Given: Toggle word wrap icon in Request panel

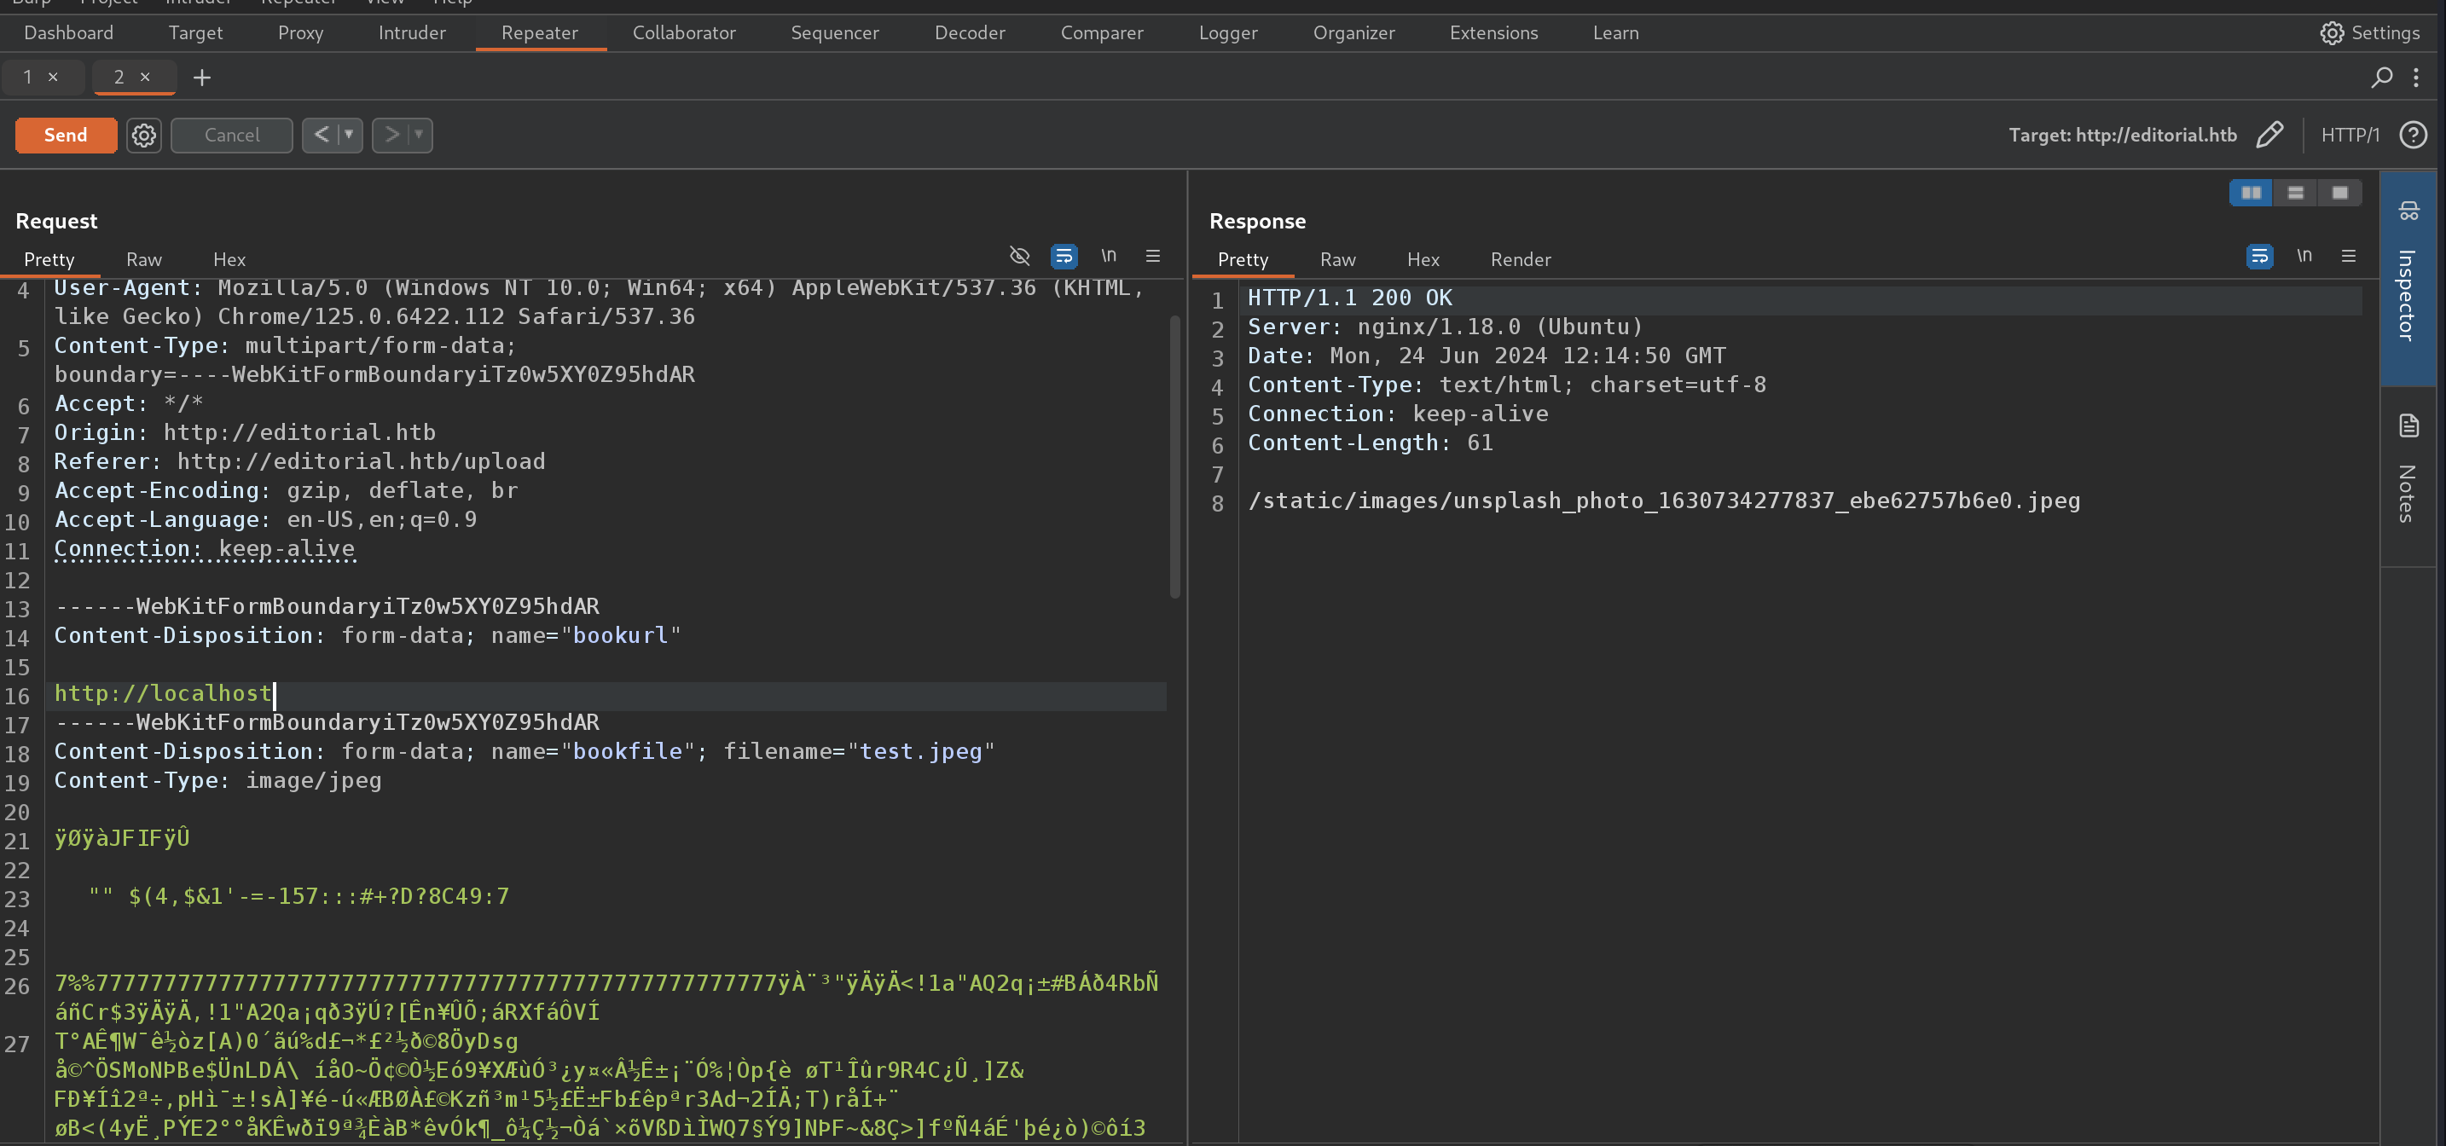Looking at the screenshot, I should point(1064,256).
